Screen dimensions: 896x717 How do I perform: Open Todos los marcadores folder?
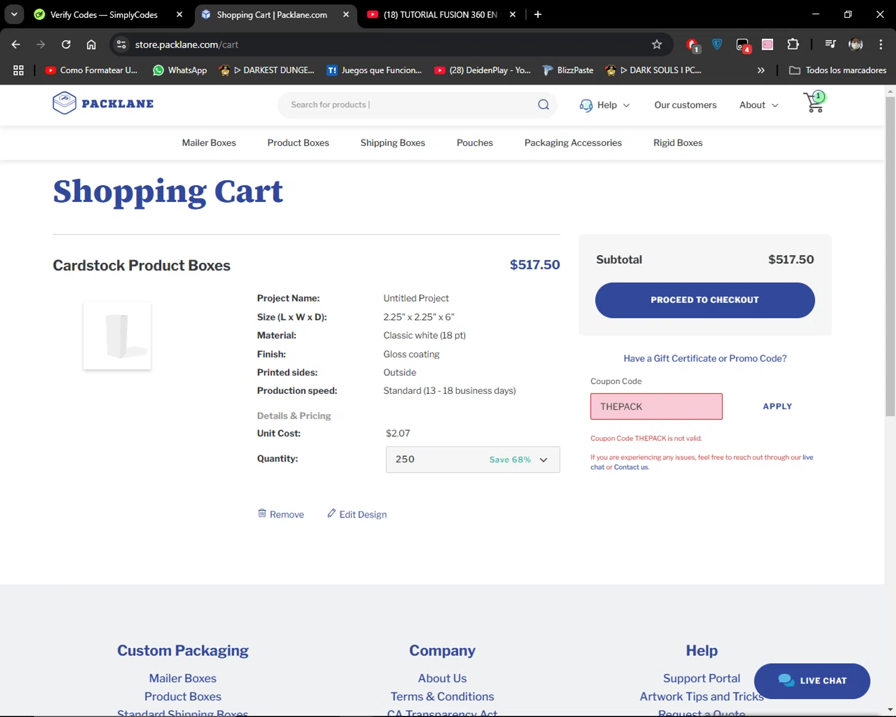click(837, 70)
